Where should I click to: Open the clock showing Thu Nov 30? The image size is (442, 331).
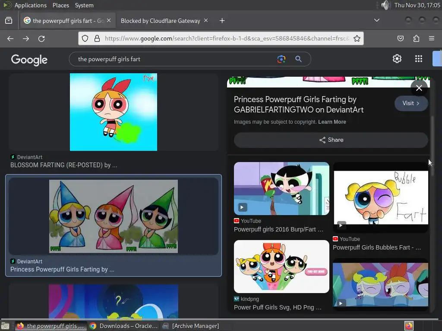[417, 5]
